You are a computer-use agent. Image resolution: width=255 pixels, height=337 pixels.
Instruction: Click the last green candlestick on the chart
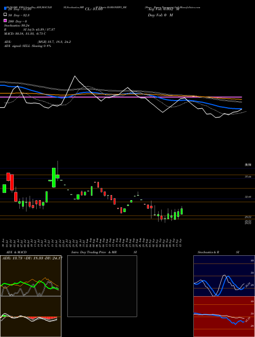coord(182,211)
